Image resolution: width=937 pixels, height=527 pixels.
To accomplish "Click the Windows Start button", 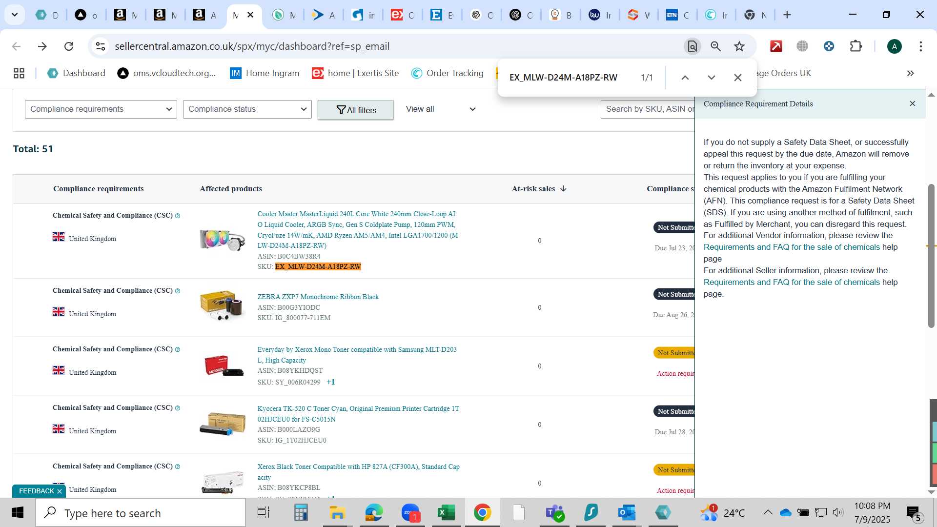I will (x=18, y=512).
